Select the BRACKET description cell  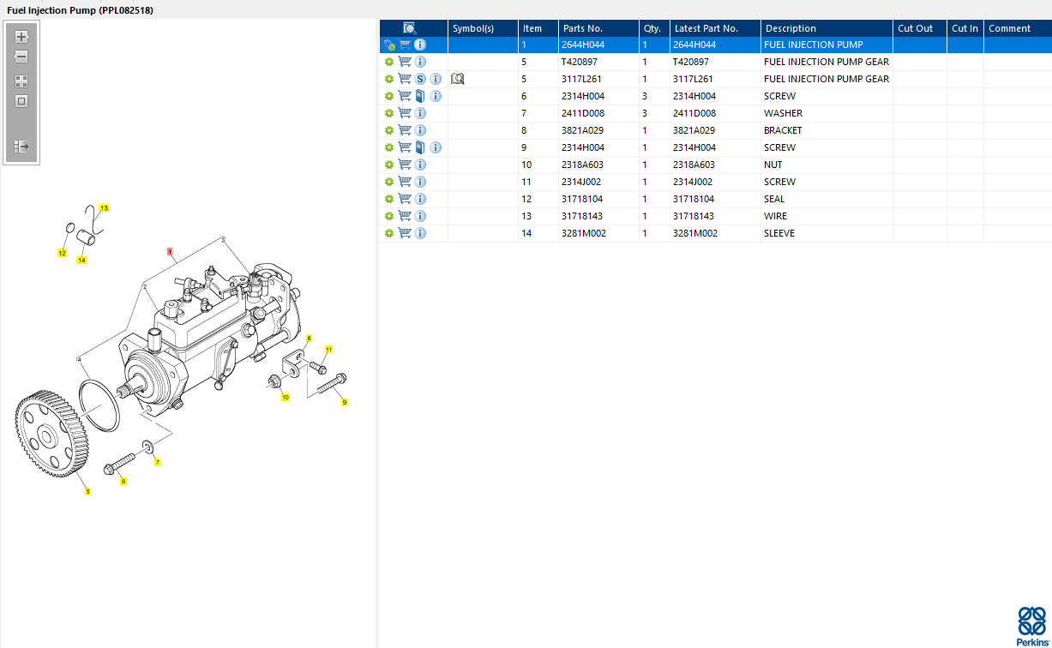pos(827,130)
